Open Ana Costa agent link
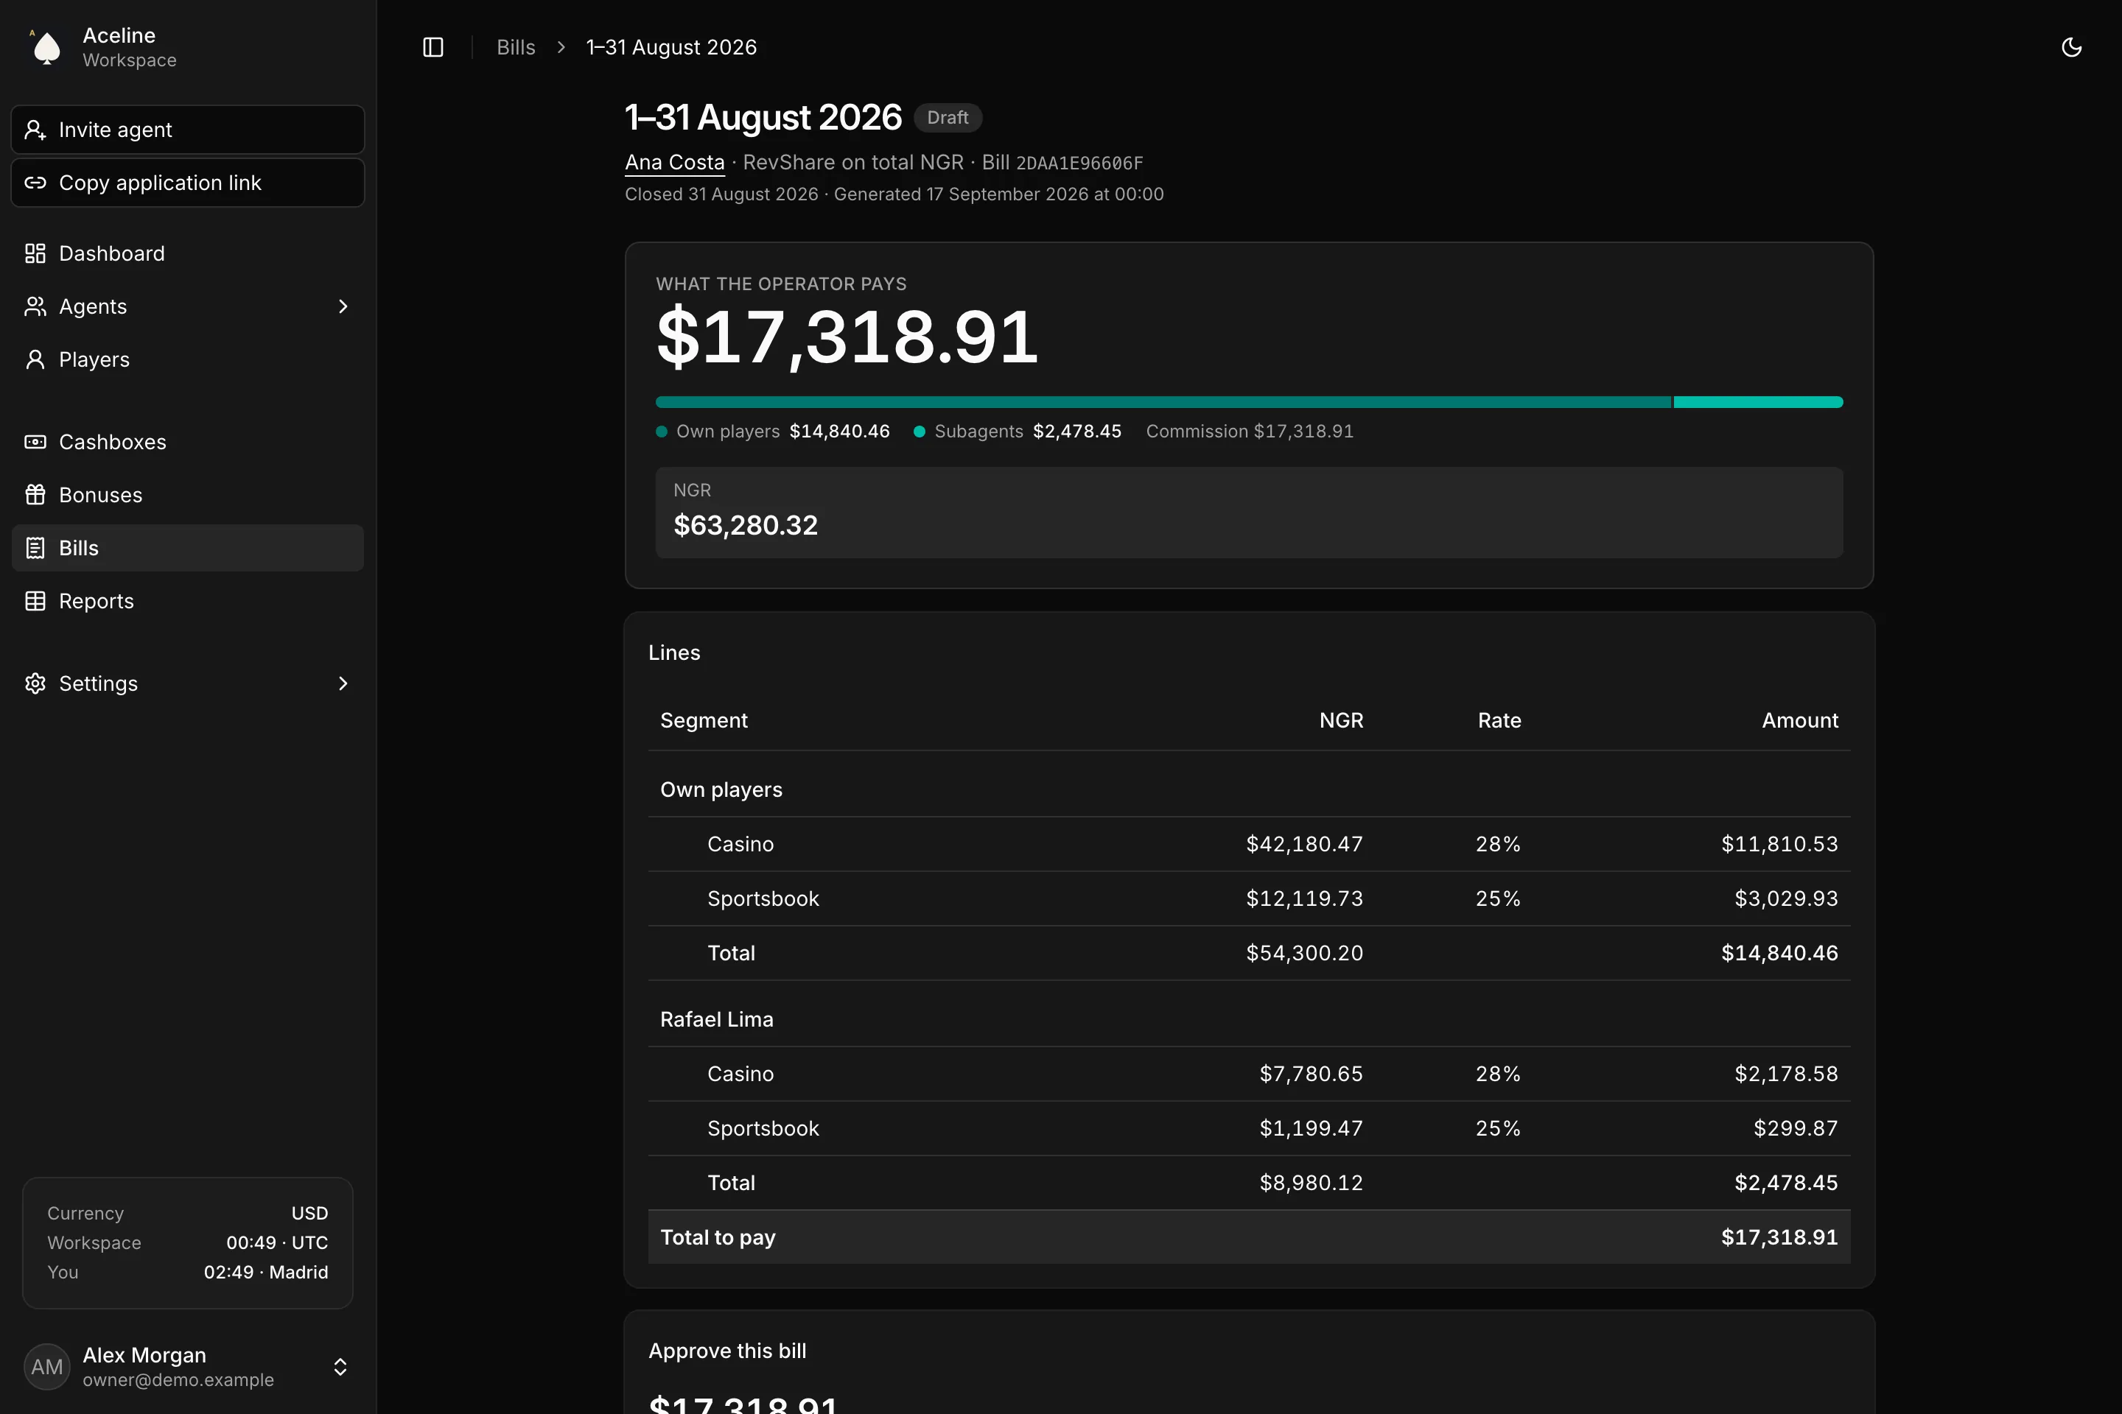 click(x=675, y=162)
